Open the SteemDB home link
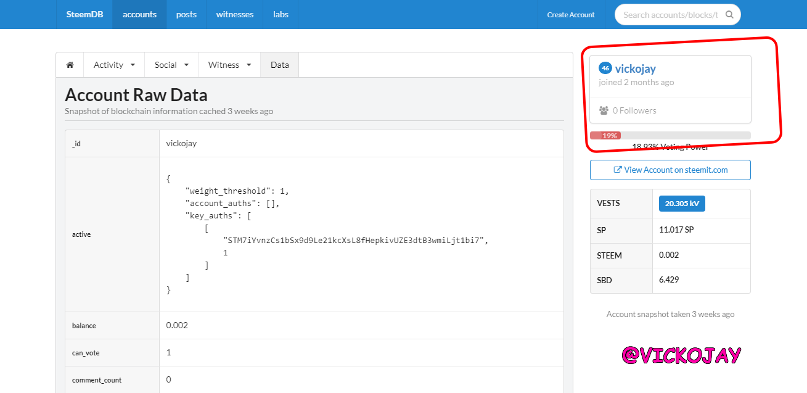Image resolution: width=807 pixels, height=393 pixels. (84, 14)
